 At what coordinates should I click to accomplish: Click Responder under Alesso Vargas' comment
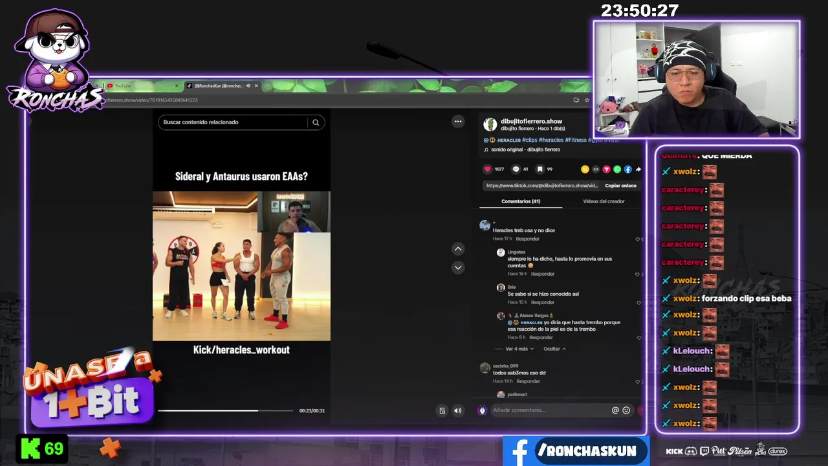[x=541, y=337]
